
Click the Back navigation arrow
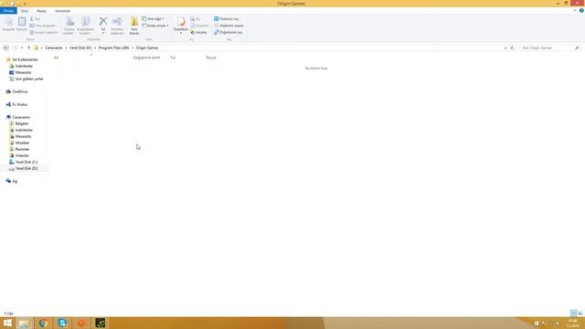click(x=5, y=48)
